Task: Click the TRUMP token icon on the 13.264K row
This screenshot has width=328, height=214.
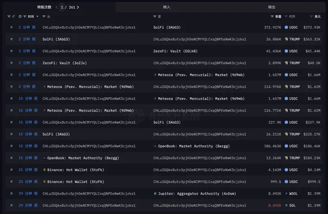Action: pyautogui.click(x=287, y=158)
